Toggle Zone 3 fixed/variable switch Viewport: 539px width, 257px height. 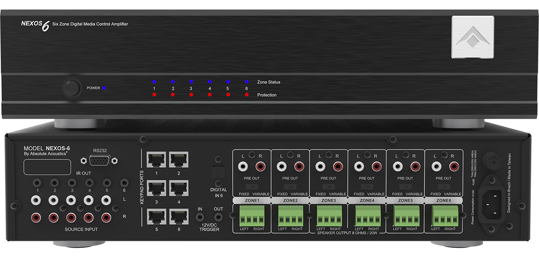pos(329,187)
